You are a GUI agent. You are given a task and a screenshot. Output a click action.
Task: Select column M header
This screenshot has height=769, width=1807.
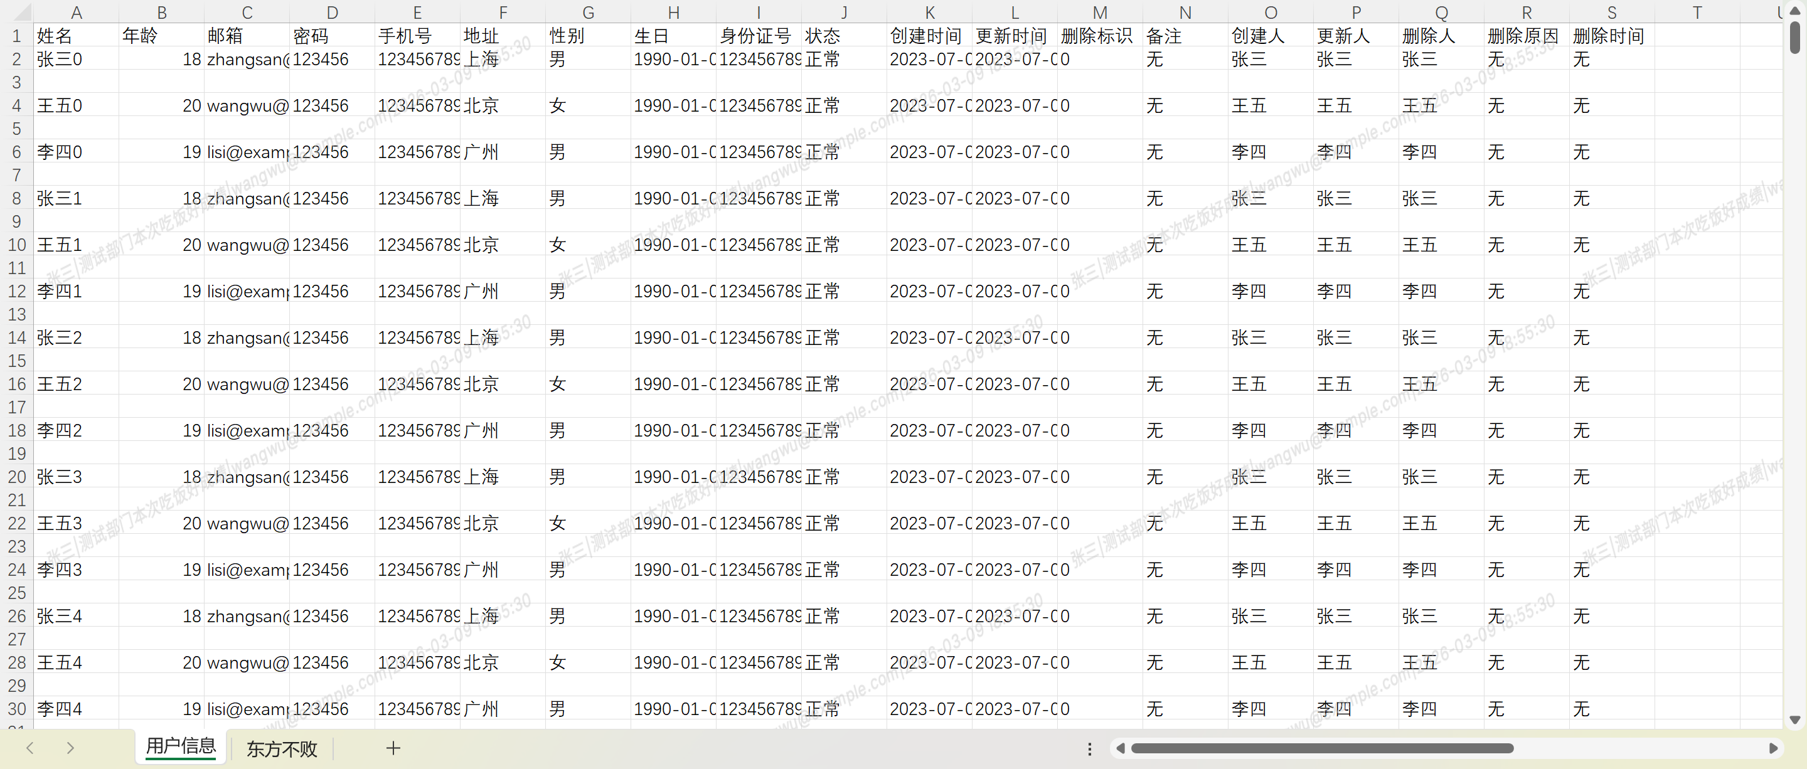click(1100, 12)
